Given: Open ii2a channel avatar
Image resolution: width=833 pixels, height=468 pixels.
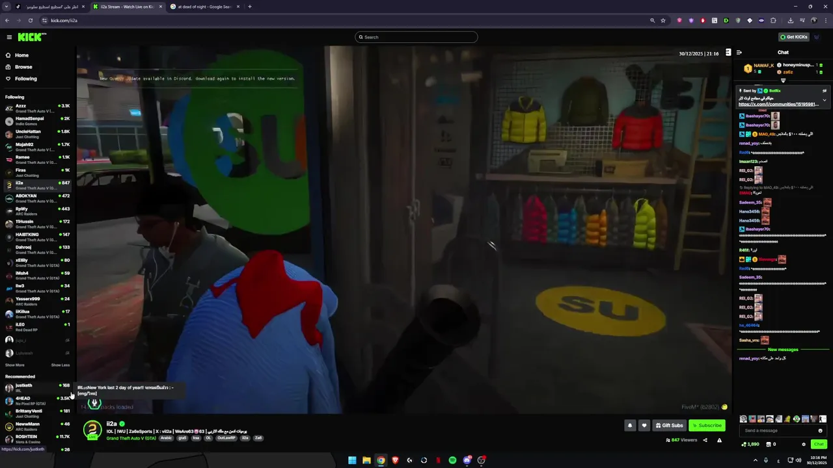Looking at the screenshot, I should pos(92,430).
